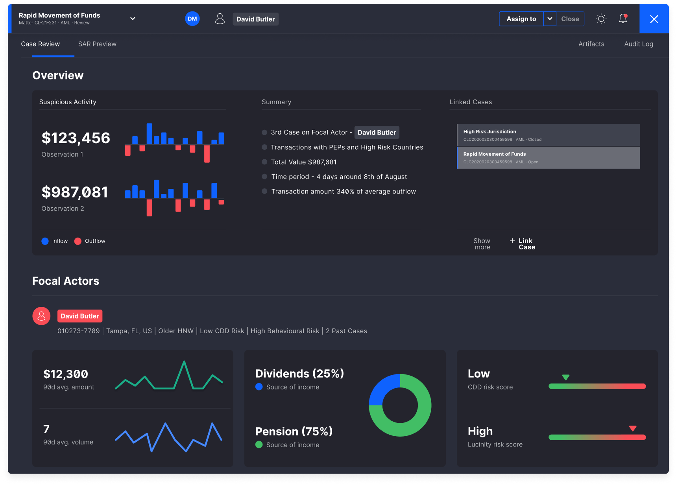Open the Audit Log tab
Screen dimensions: 676x485
tap(638, 44)
